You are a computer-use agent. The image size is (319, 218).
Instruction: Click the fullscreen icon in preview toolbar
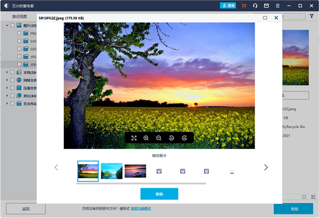pyautogui.click(x=134, y=138)
